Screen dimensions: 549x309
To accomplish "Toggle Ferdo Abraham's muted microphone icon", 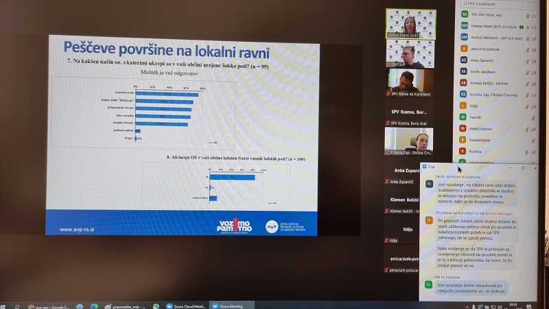I will [527, 71].
